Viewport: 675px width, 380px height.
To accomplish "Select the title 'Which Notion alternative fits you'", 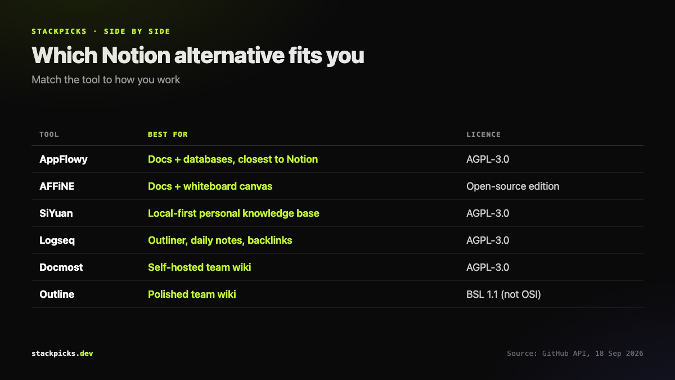I will click(198, 56).
